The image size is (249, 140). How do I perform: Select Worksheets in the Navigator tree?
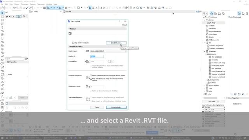point(213,34)
